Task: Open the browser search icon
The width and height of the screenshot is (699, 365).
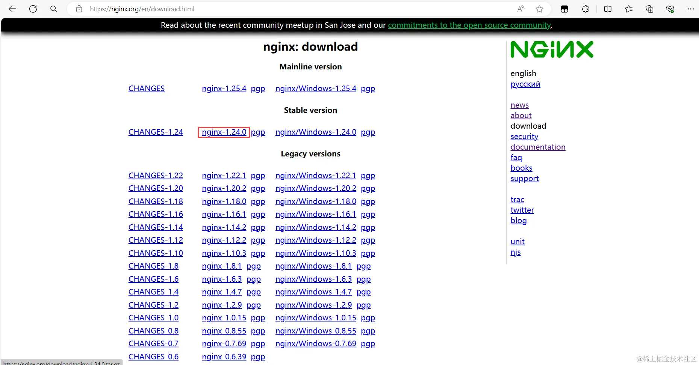Action: point(53,9)
